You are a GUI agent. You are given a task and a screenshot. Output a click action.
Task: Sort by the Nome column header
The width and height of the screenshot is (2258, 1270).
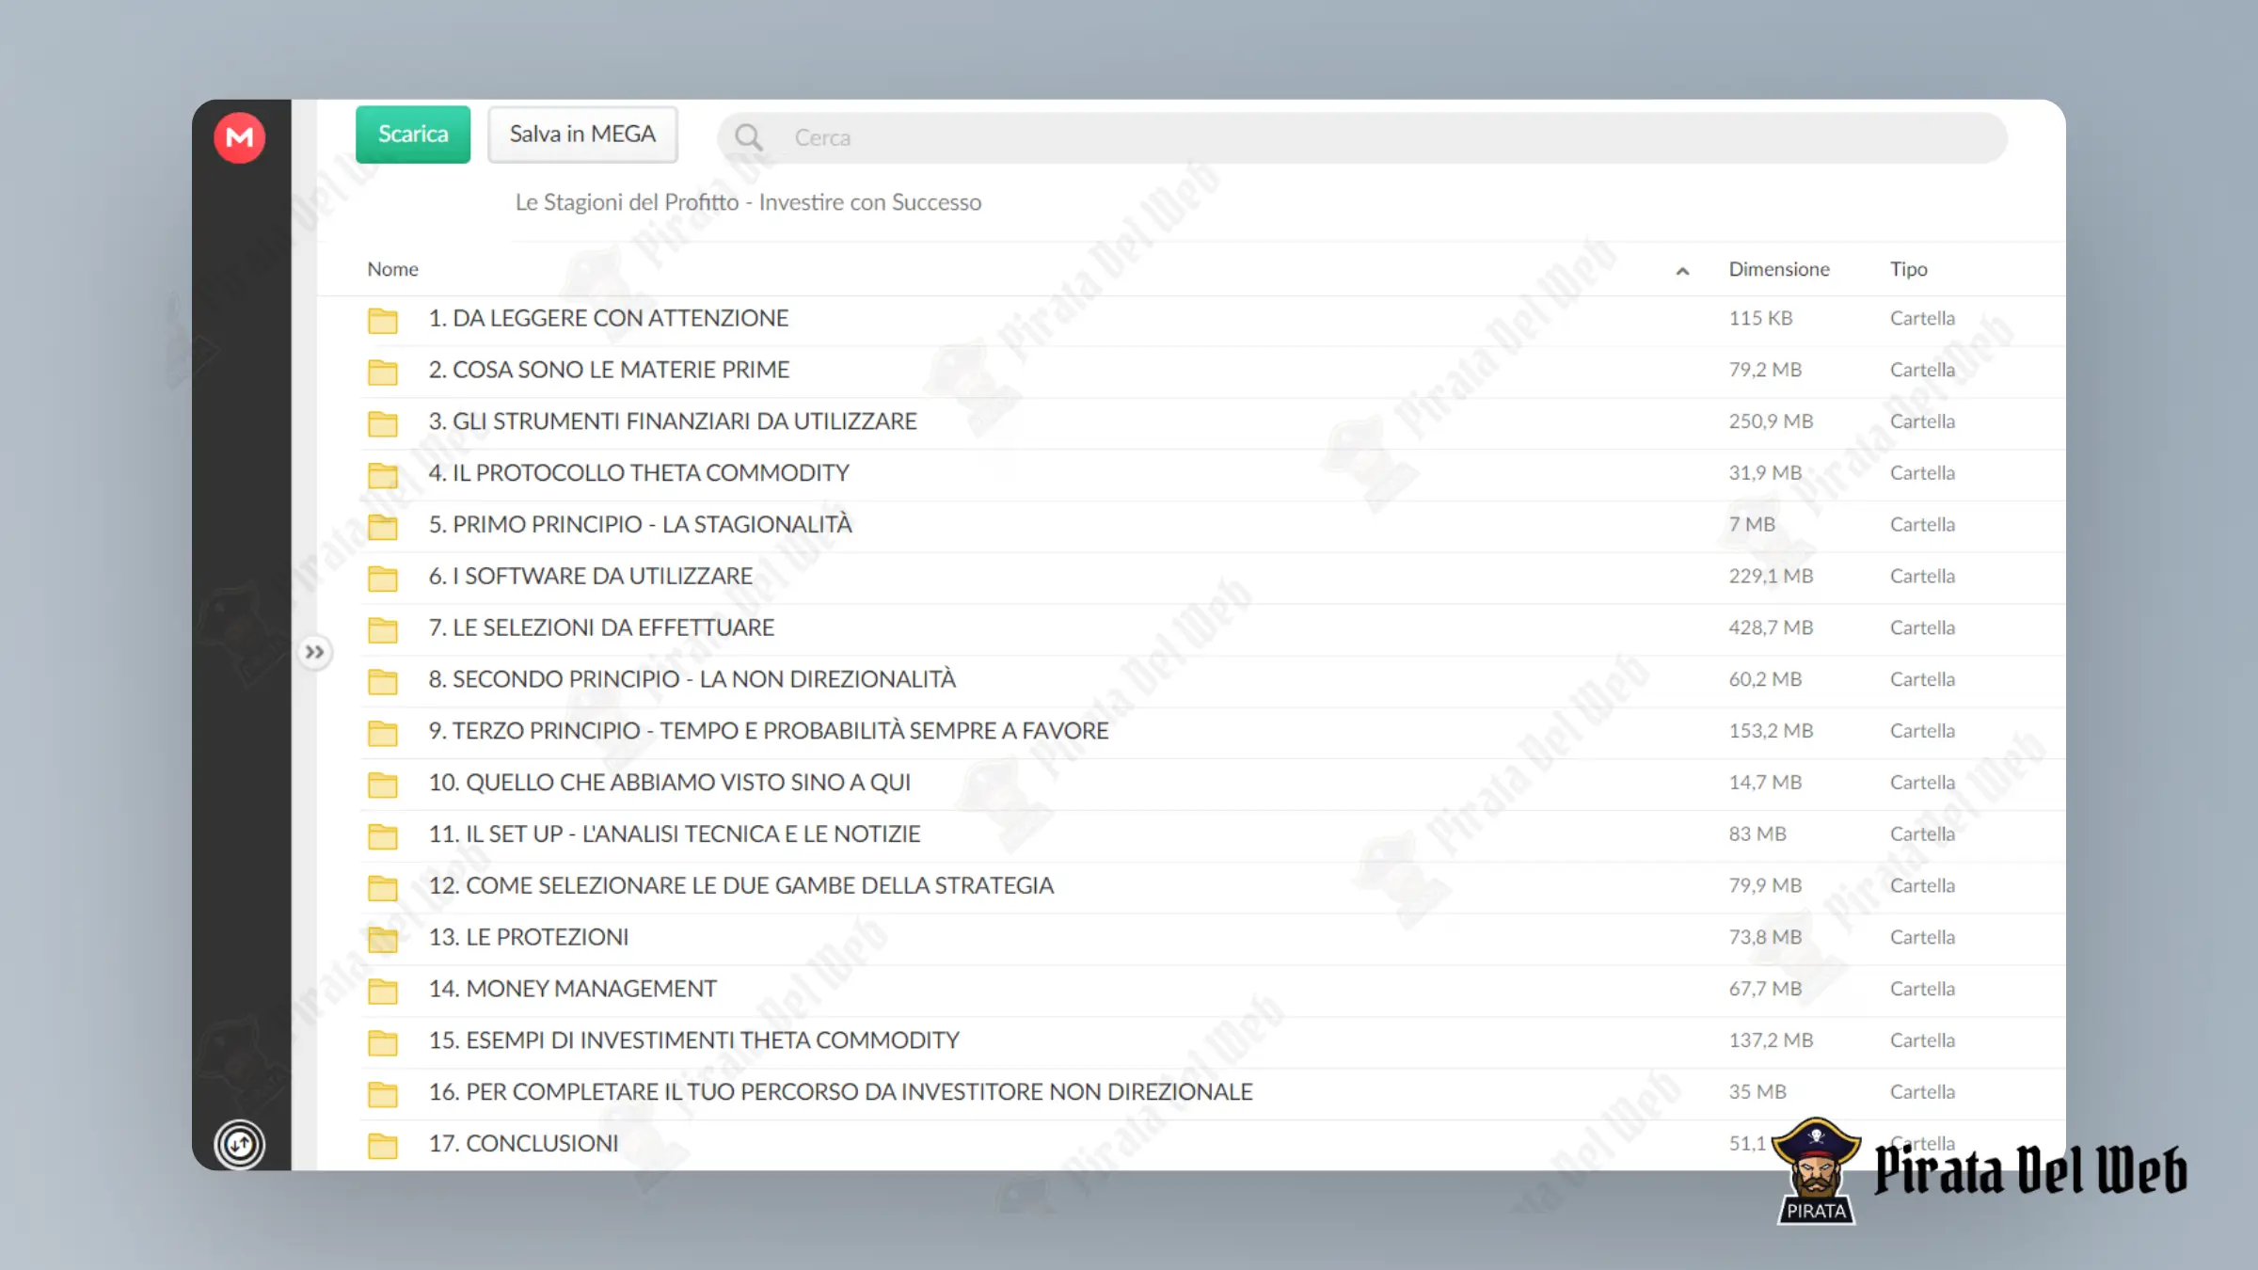(x=392, y=269)
